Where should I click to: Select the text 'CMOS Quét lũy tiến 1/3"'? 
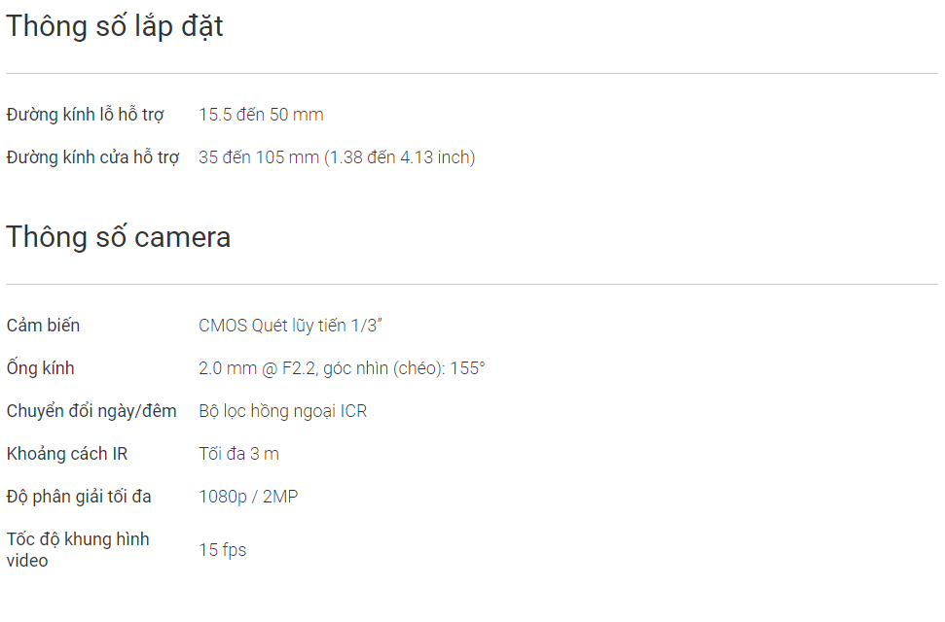(x=290, y=326)
